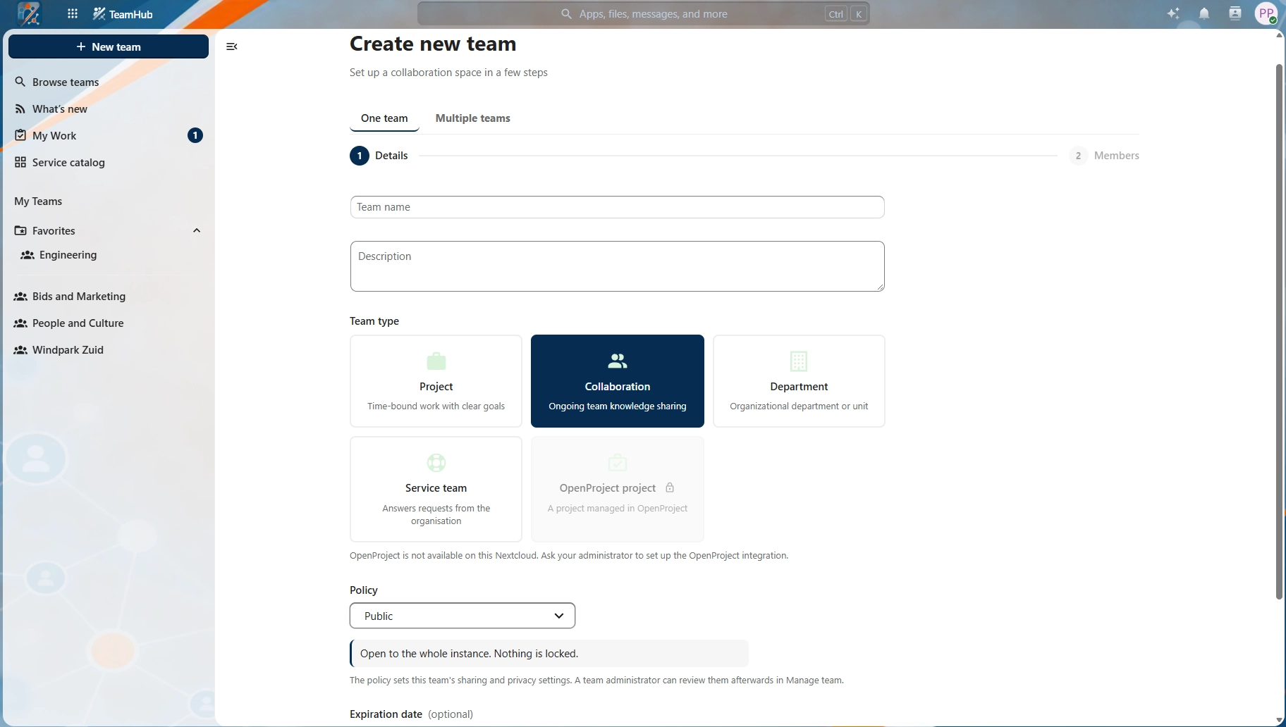1286x727 pixels.
Task: Open the Policy dropdown set to Public
Action: [463, 616]
